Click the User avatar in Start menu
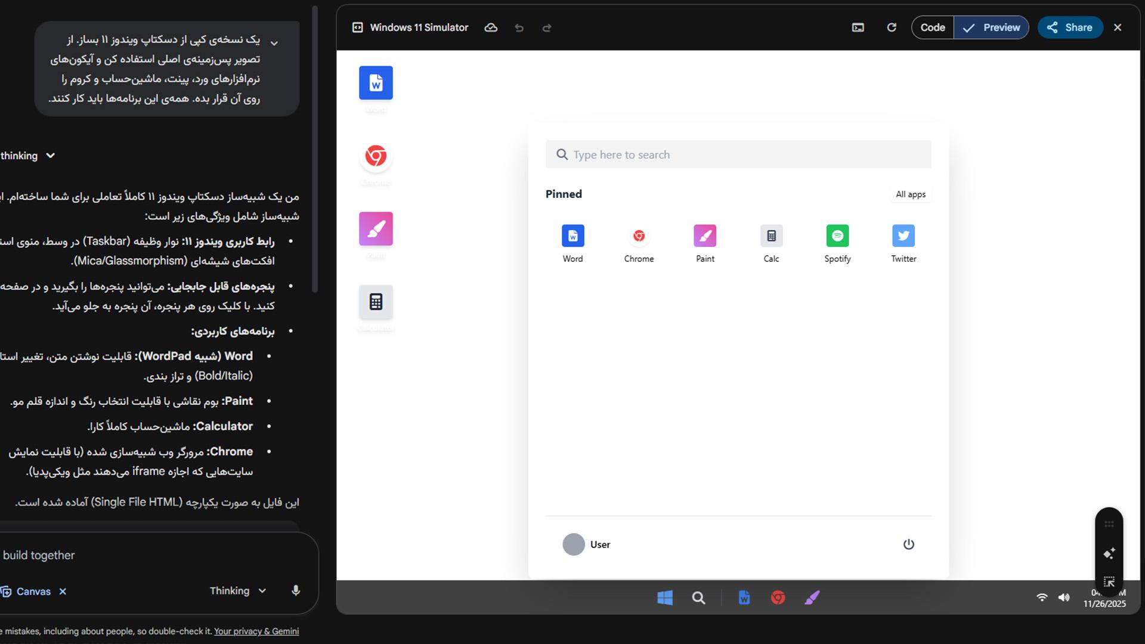Image resolution: width=1145 pixels, height=644 pixels. click(574, 544)
